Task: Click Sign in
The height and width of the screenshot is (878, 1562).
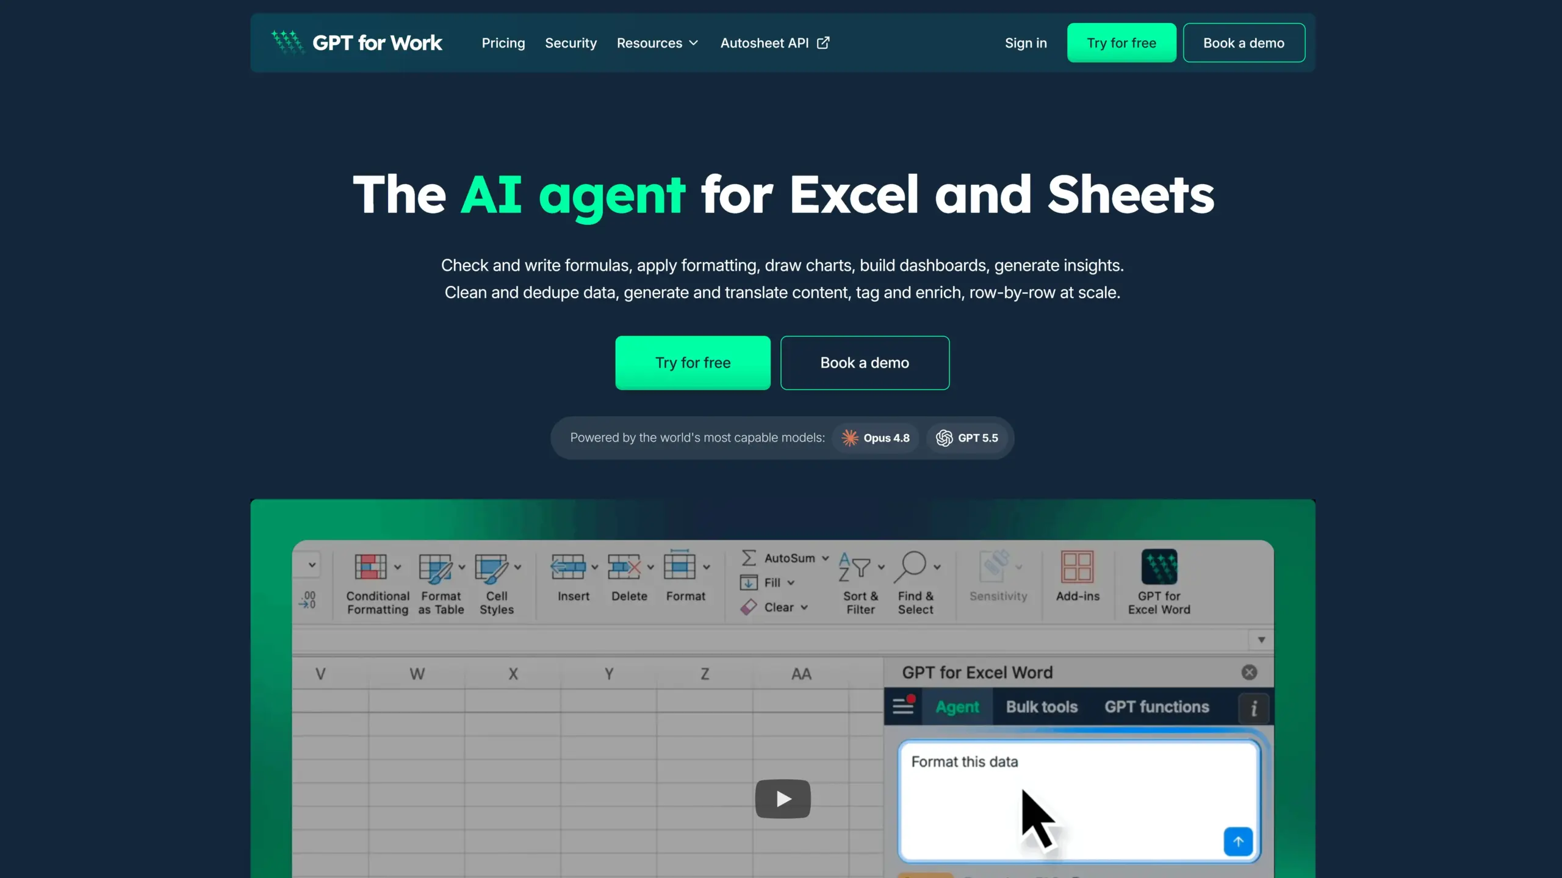Action: pyautogui.click(x=1026, y=43)
